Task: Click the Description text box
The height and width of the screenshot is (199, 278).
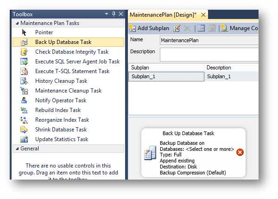Action: [x=209, y=55]
